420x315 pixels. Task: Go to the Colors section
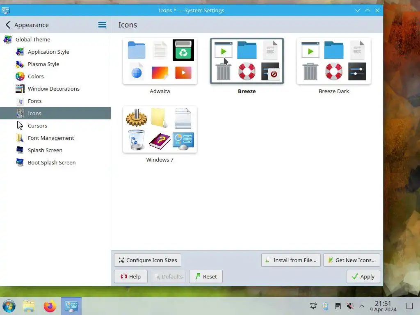tap(55, 76)
